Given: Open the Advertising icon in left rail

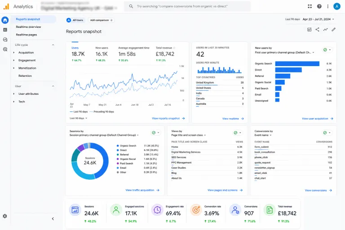Looking at the screenshot, I should coord(5,49).
